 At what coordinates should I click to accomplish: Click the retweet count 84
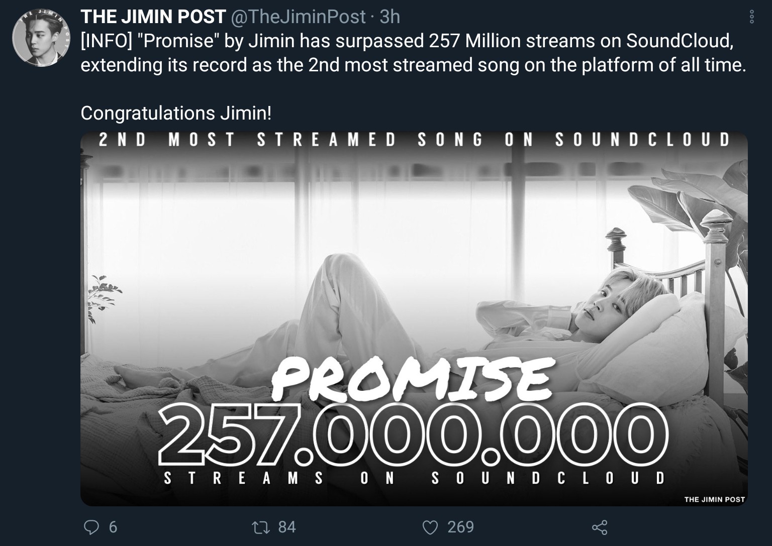coord(286,527)
